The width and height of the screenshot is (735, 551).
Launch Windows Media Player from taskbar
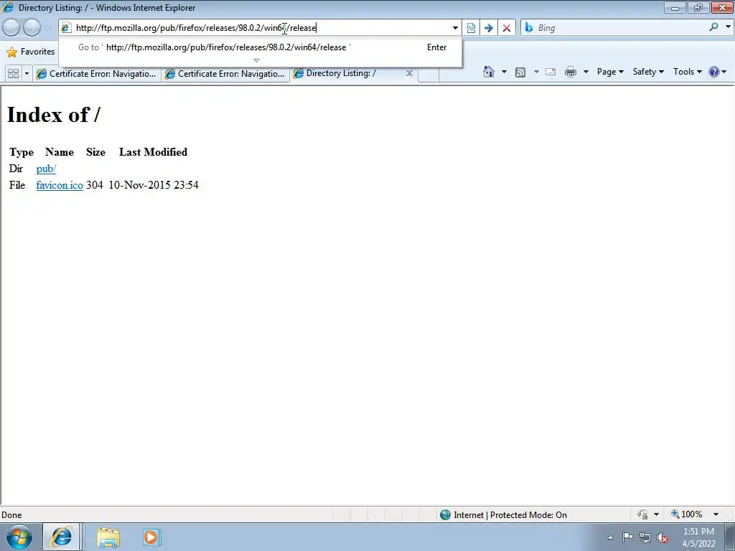pyautogui.click(x=151, y=537)
